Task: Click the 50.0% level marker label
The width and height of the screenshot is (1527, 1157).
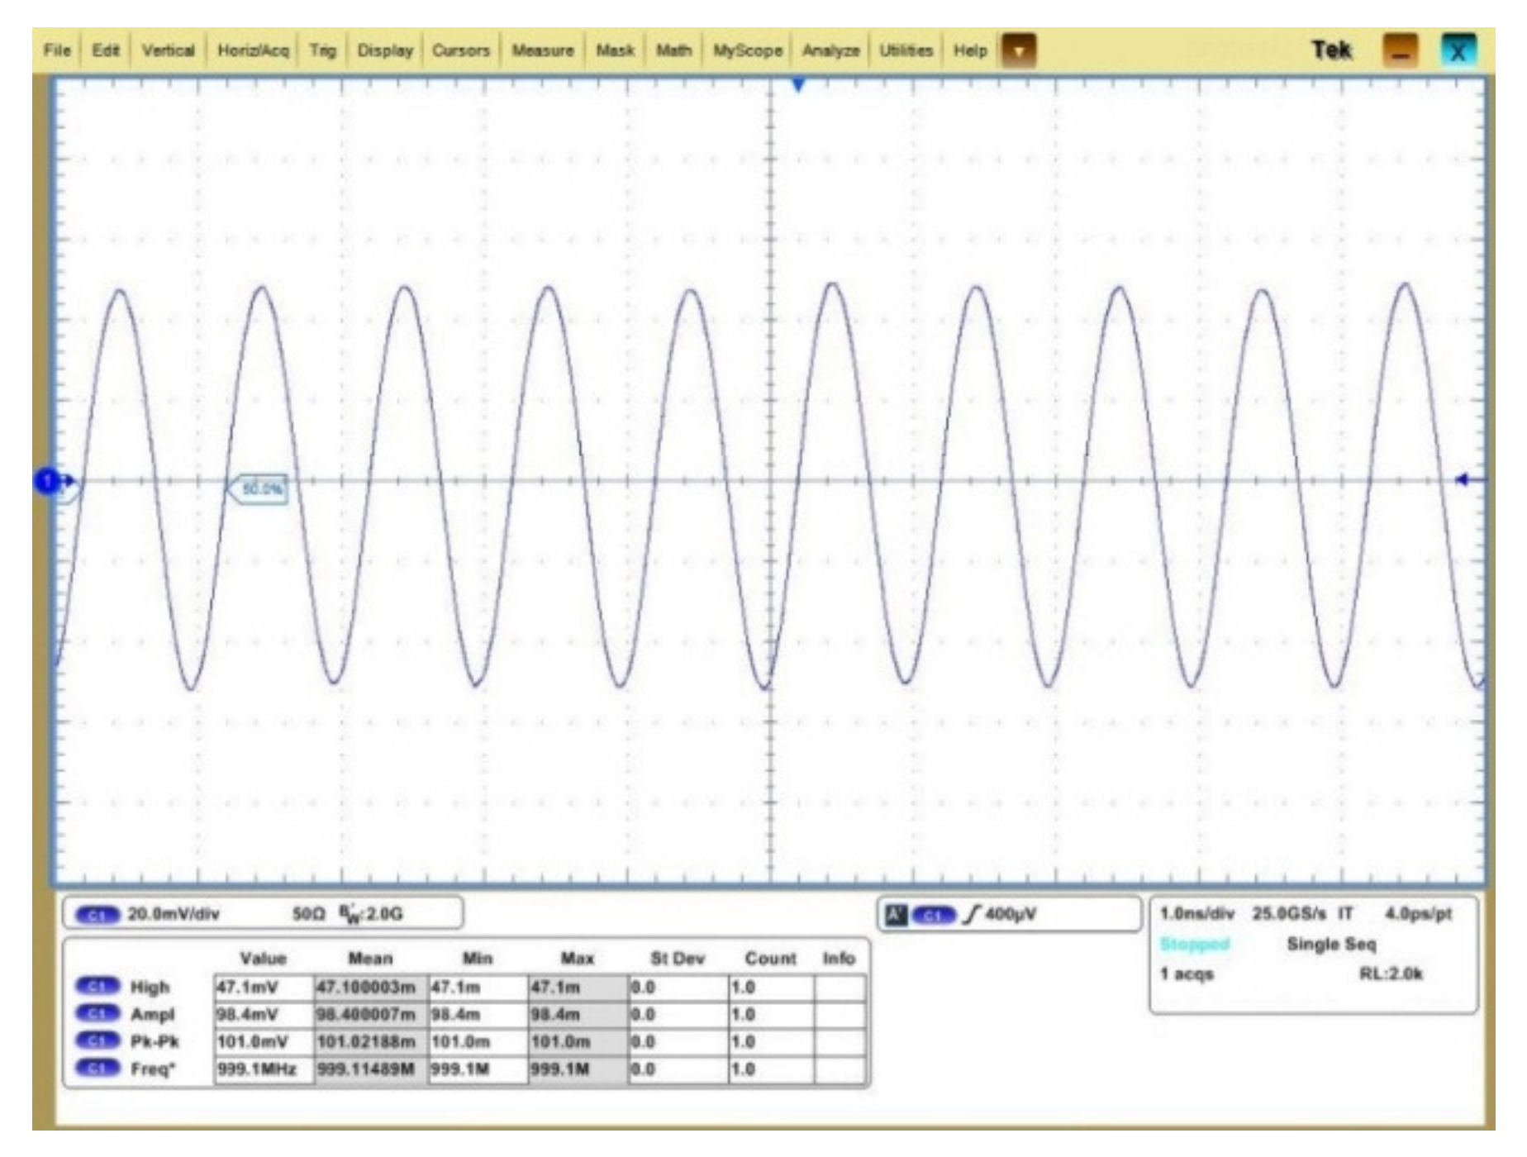Action: 258,489
